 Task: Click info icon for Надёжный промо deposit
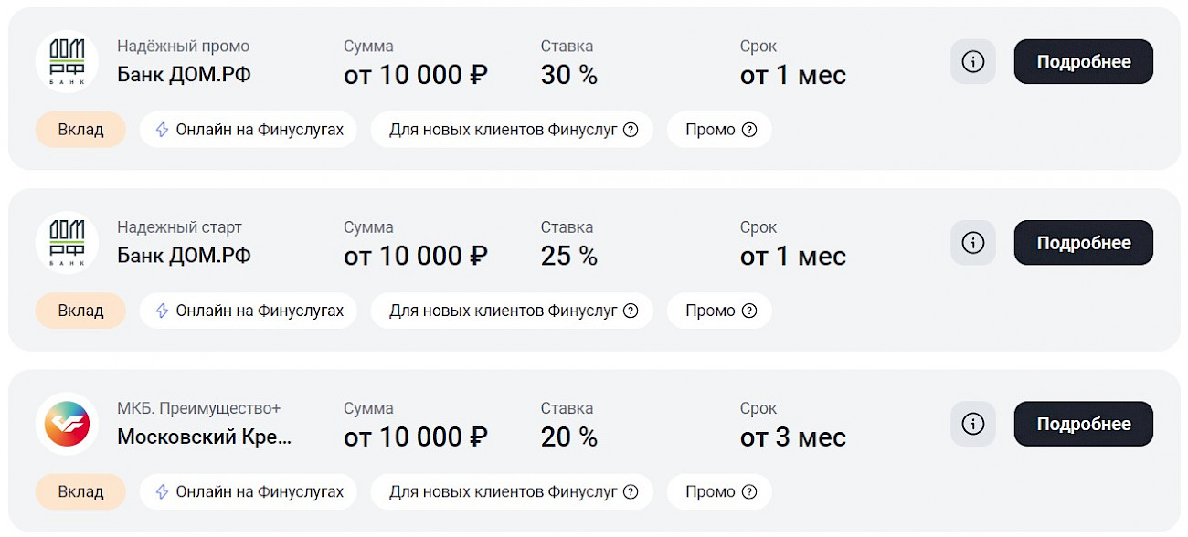tap(973, 62)
